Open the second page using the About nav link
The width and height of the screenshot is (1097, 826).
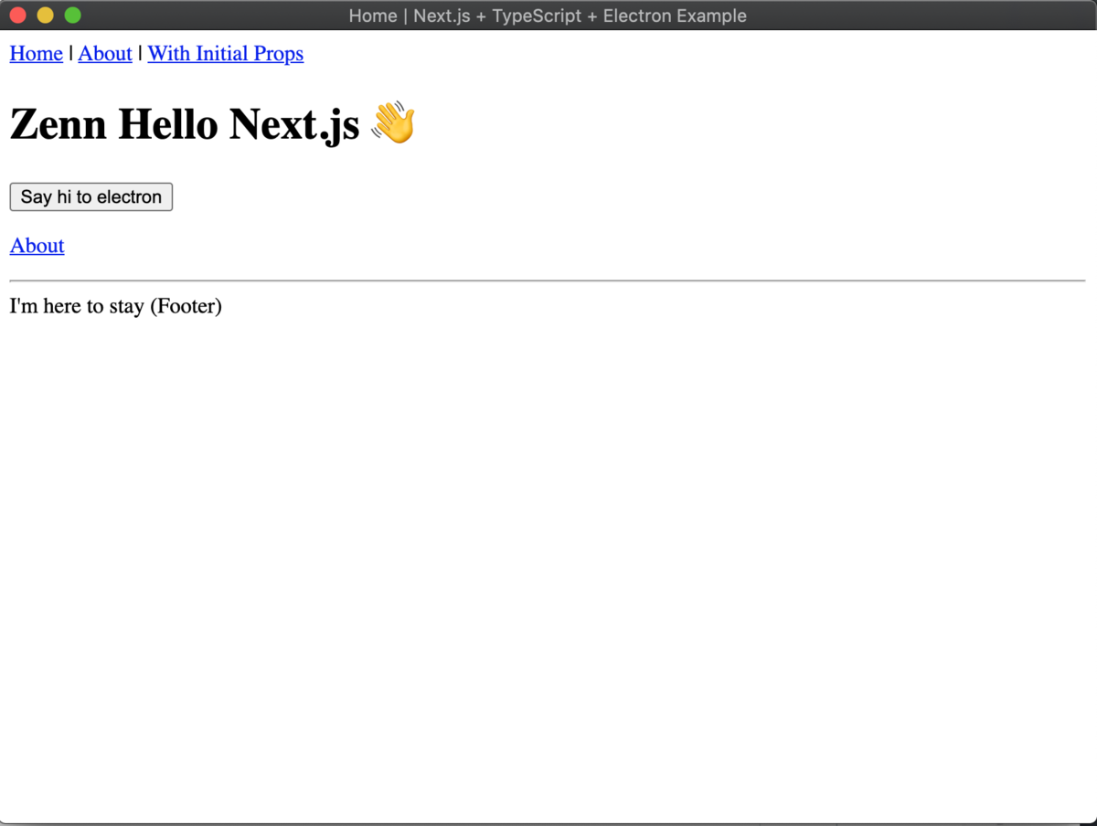point(104,54)
